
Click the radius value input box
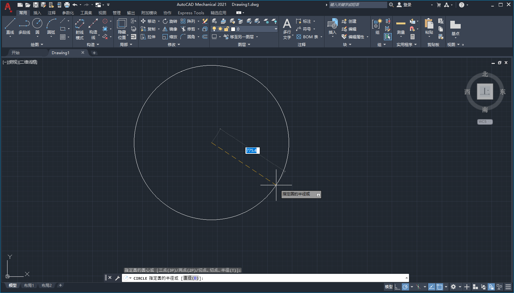tap(252, 150)
